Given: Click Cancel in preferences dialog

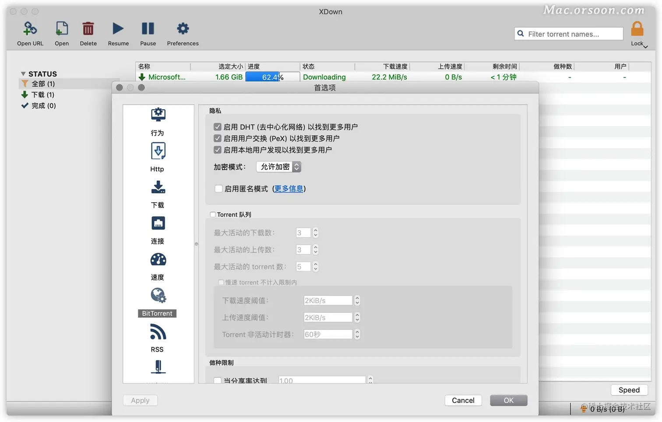Looking at the screenshot, I should coord(463,400).
